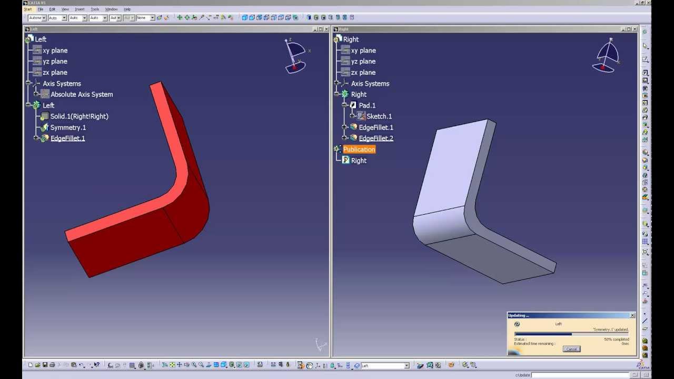Select zx plane in the Left window

tap(55, 73)
